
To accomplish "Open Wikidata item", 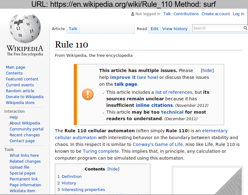I will pos(22,191).
